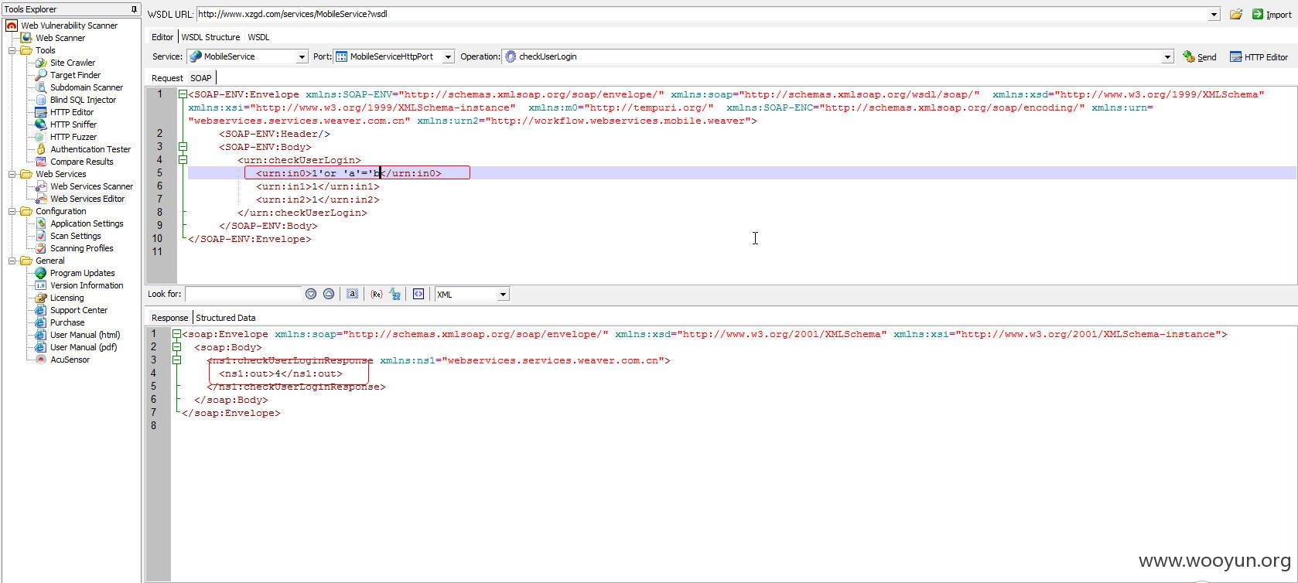Open the XML syntax dropdown
The width and height of the screenshot is (1298, 583).
pos(503,294)
